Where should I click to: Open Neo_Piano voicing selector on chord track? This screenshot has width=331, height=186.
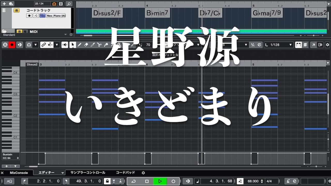coord(56,16)
